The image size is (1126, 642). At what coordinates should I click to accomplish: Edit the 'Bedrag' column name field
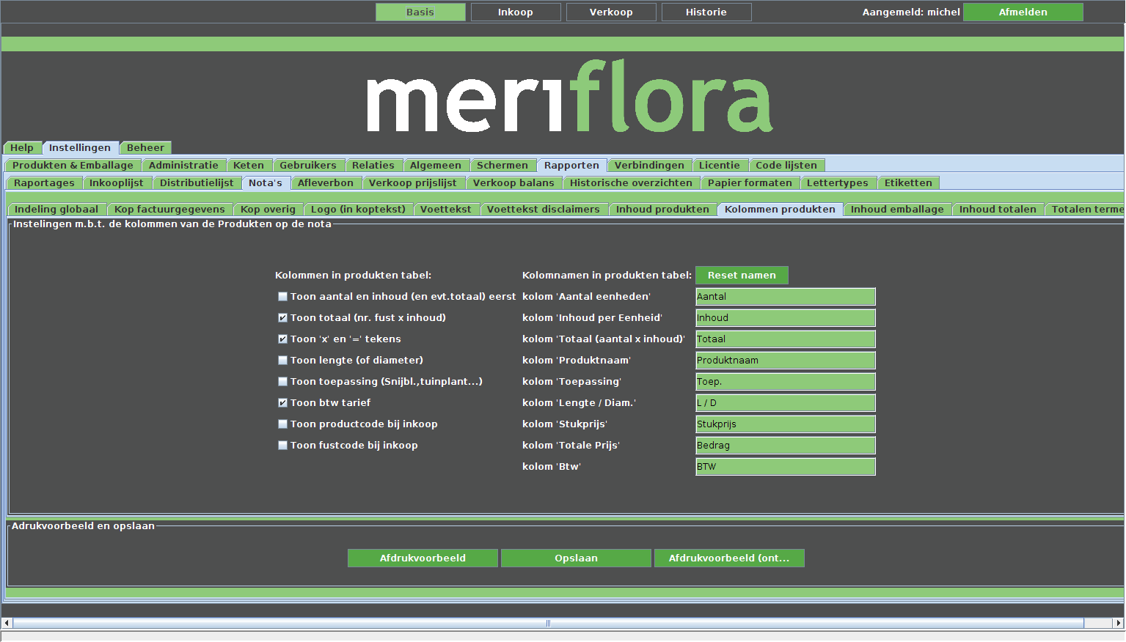tap(784, 446)
